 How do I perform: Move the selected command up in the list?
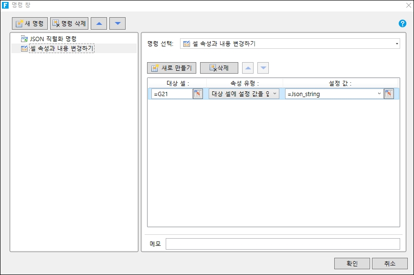pos(99,23)
